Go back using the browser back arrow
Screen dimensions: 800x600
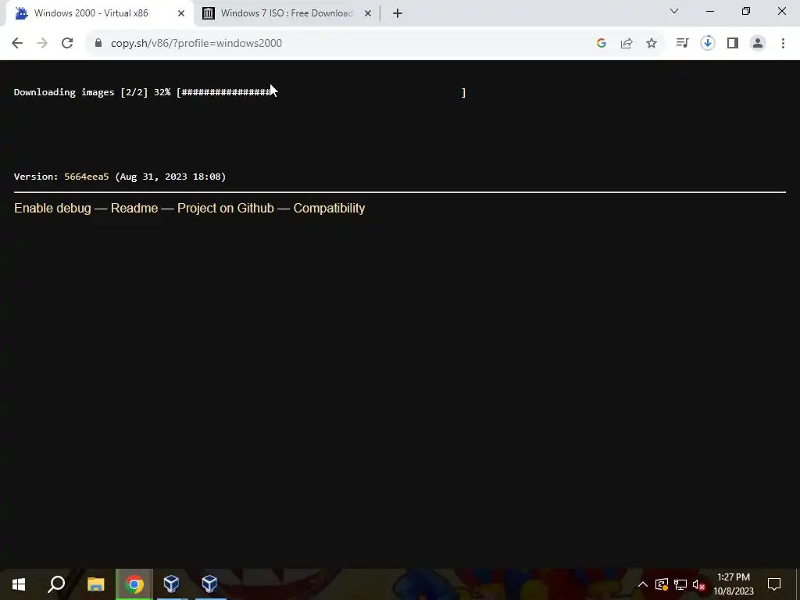[17, 44]
